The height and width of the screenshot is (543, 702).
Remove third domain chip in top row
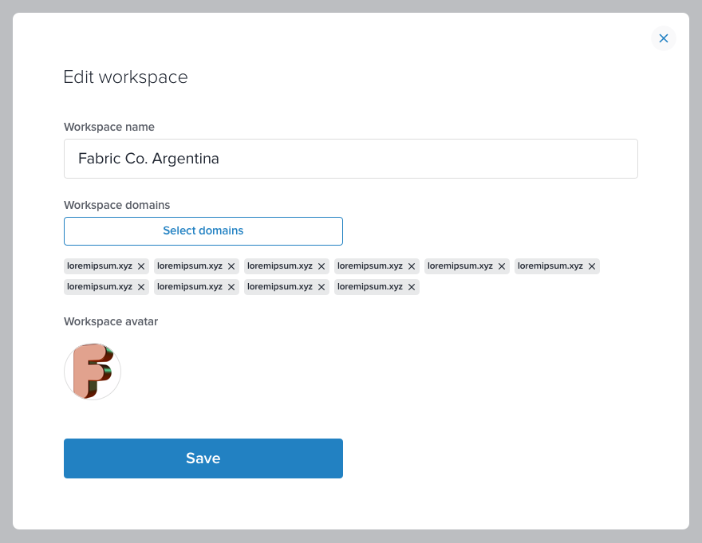pos(321,266)
